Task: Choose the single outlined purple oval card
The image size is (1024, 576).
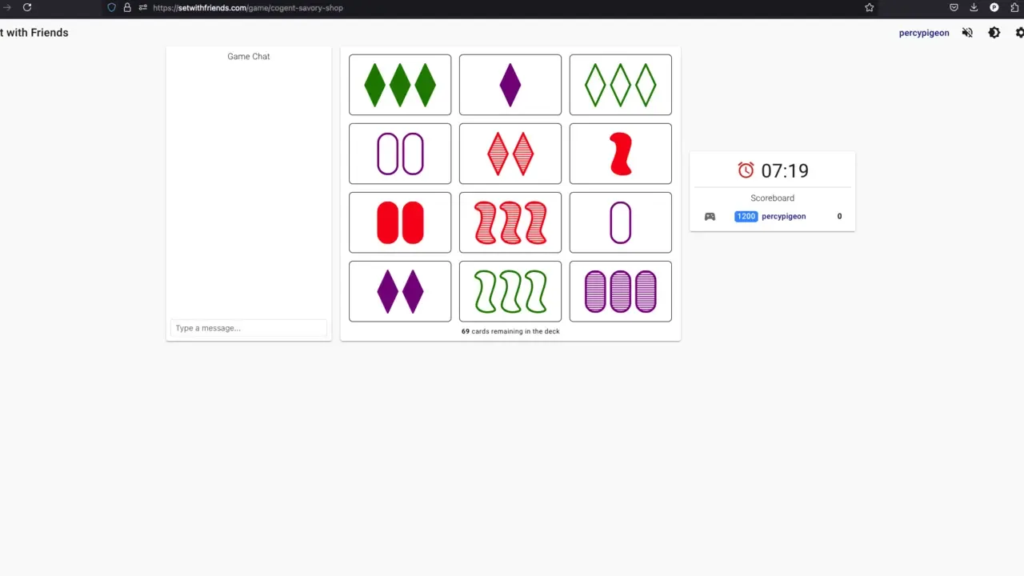Action: coord(620,222)
